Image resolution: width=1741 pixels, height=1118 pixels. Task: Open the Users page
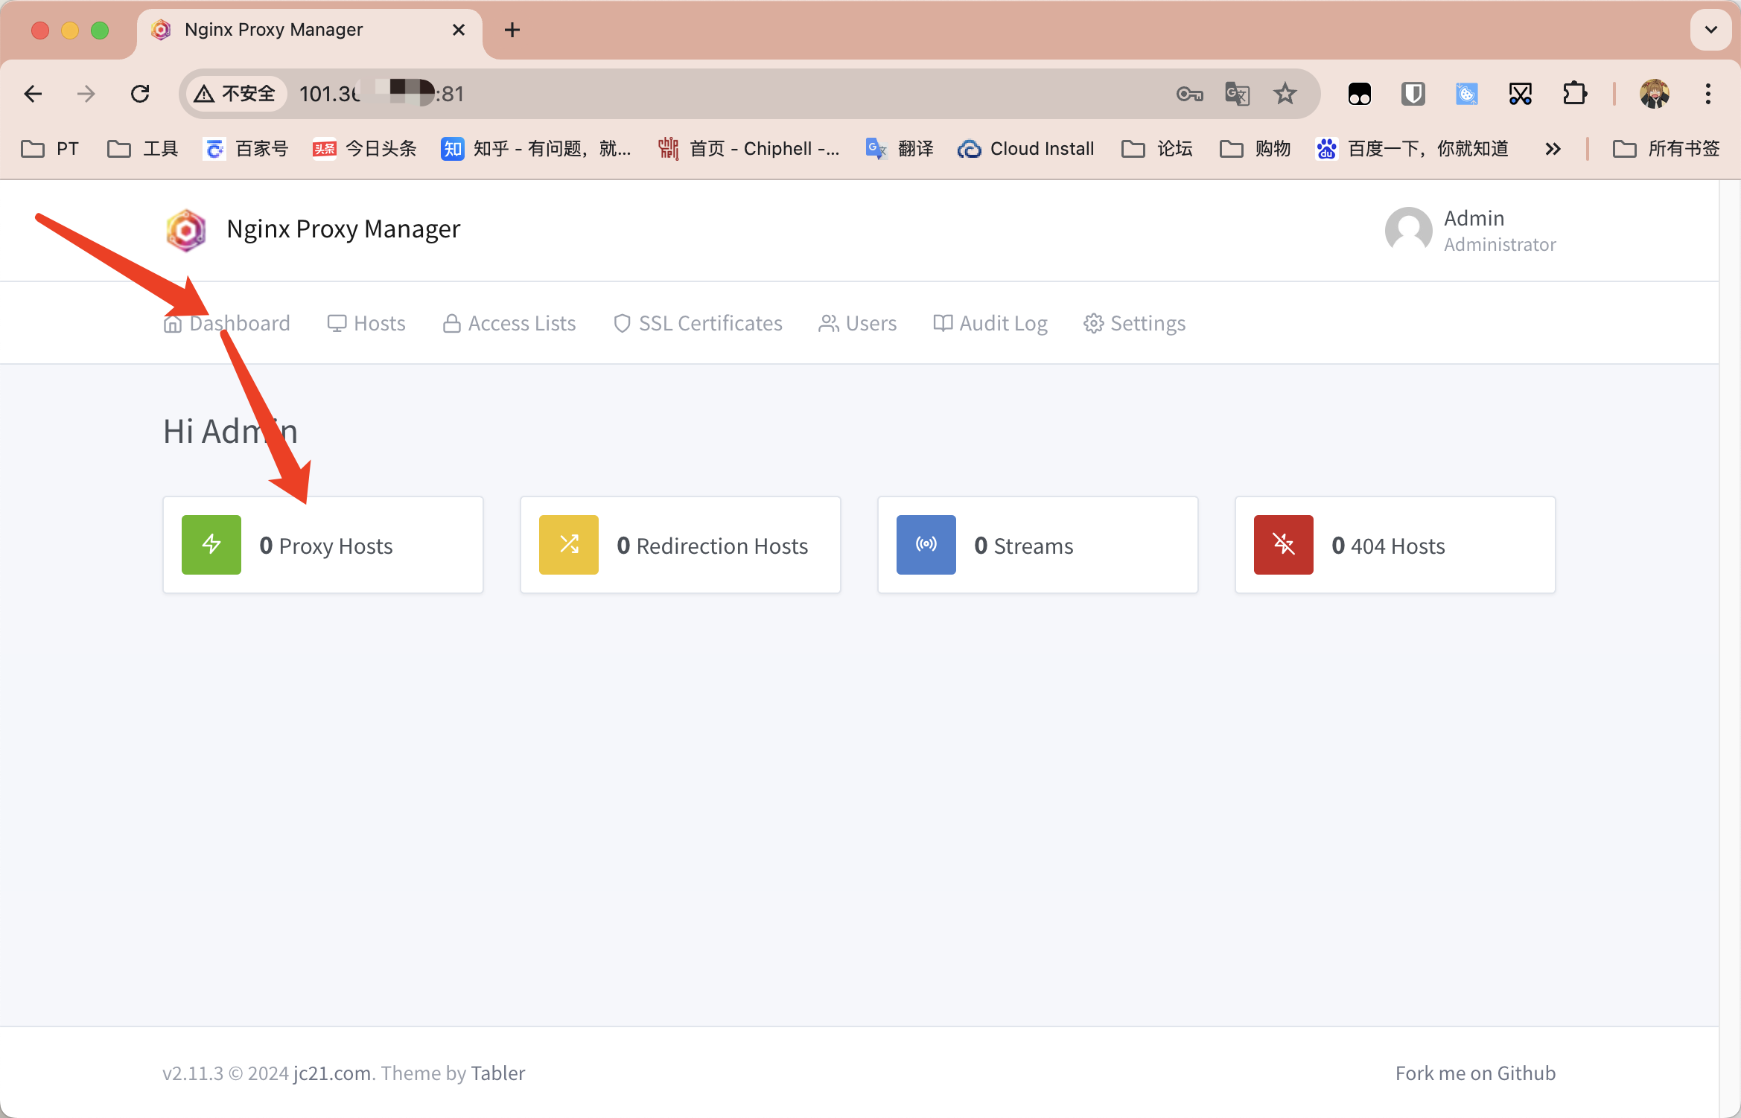click(x=857, y=323)
